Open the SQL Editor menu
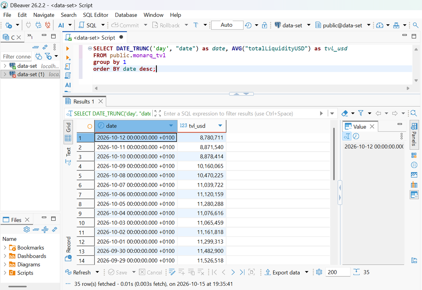This screenshot has width=422, height=290. click(96, 15)
